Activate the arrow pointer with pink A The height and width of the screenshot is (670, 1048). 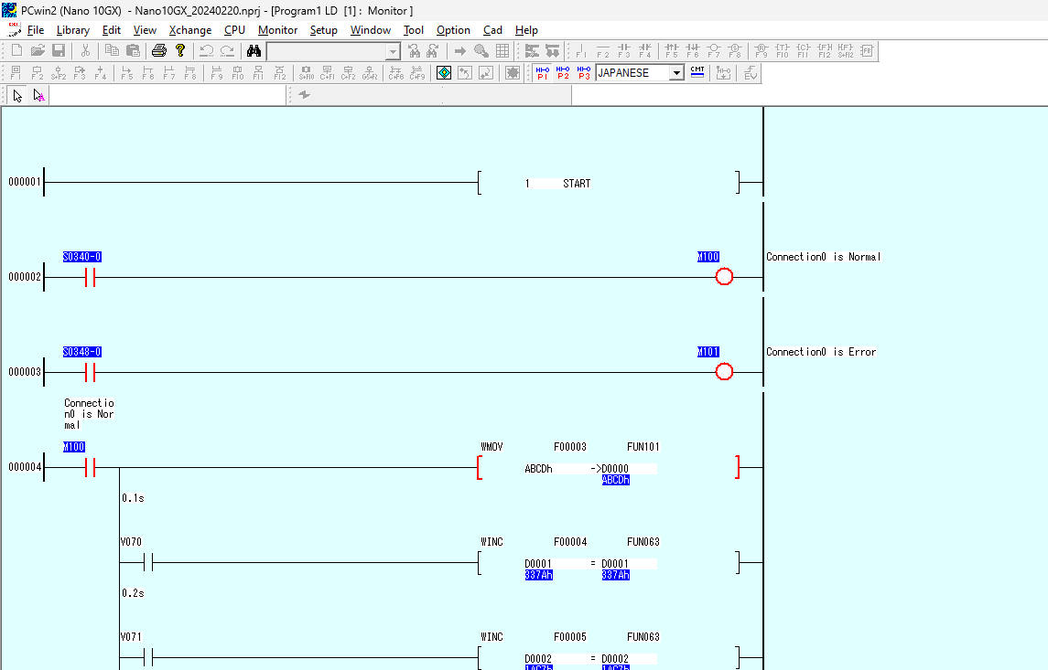pos(38,95)
